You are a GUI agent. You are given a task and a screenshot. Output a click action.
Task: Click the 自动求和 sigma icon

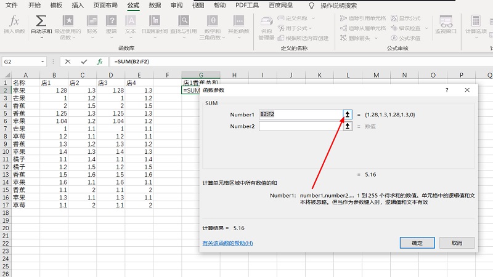[41, 22]
